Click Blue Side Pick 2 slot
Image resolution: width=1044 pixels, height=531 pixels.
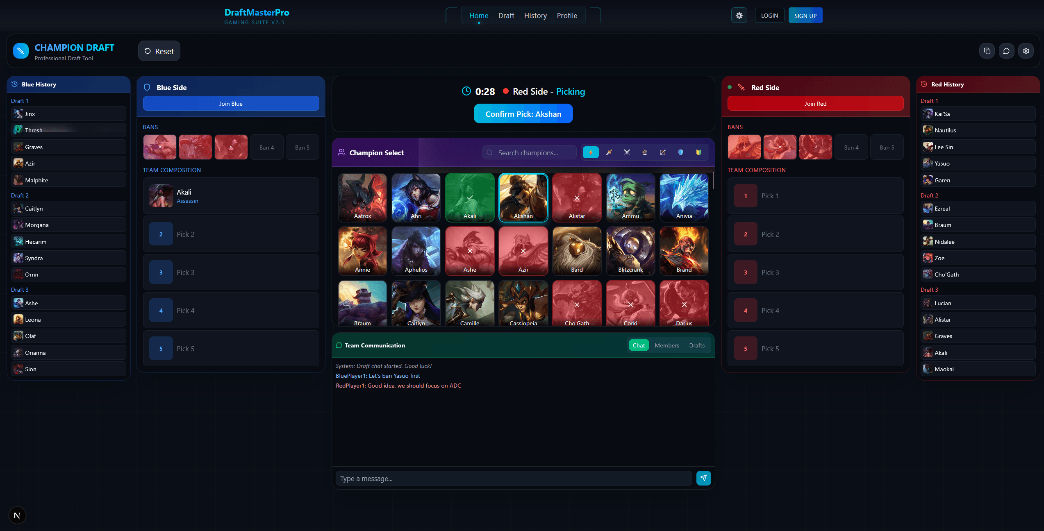tap(231, 234)
